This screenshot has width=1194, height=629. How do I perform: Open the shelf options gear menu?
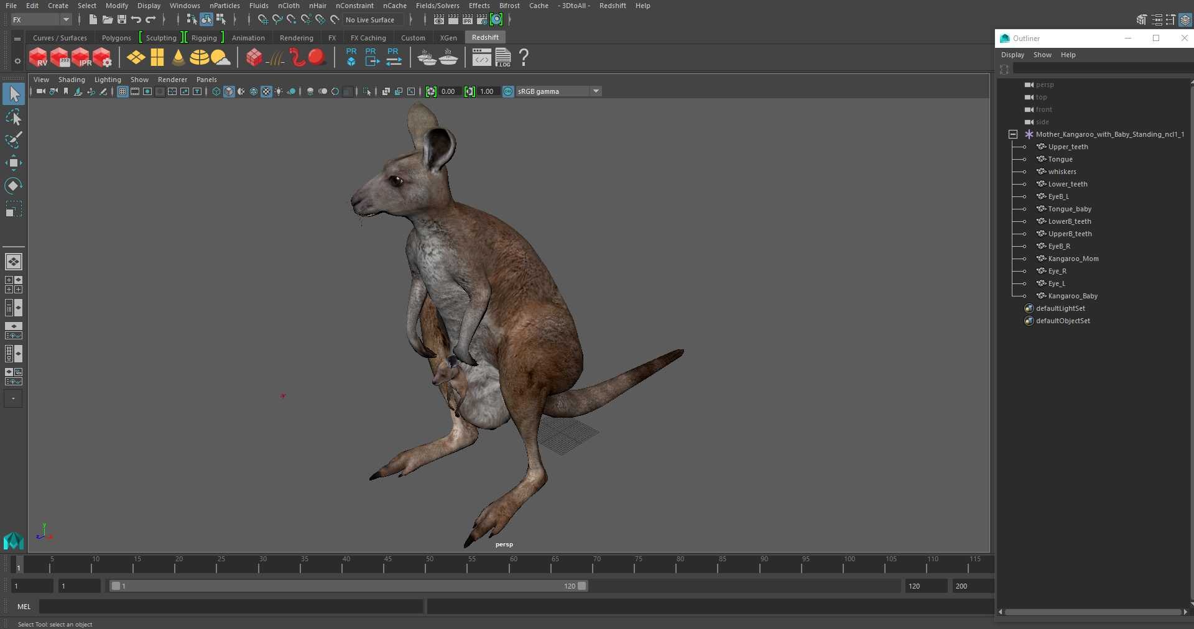17,60
